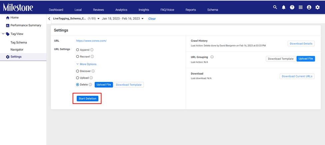Click Download Details for Crawl History
The image size is (325, 145).
301,44
